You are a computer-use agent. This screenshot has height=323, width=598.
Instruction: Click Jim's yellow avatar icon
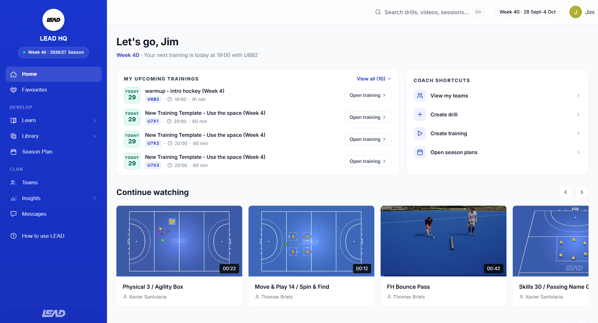(x=575, y=12)
